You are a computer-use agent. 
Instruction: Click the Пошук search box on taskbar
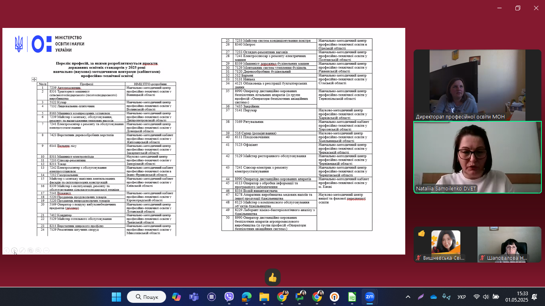pyautogui.click(x=147, y=297)
